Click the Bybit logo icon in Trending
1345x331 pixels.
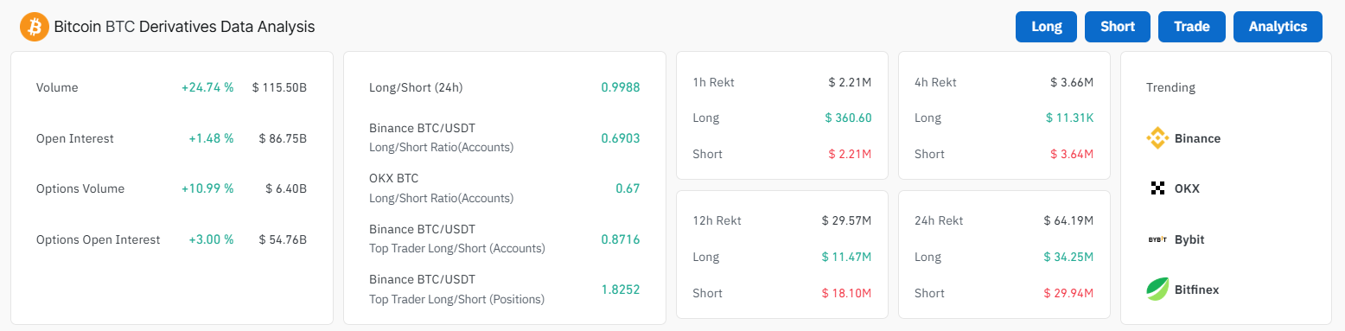pos(1157,239)
